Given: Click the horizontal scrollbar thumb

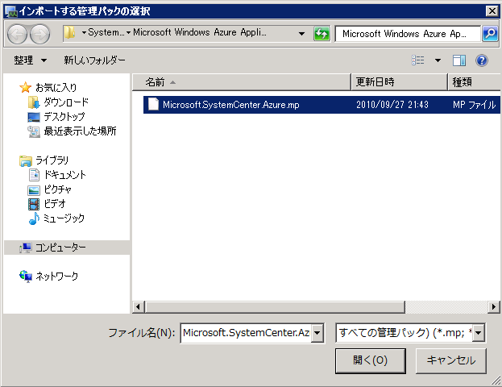Looking at the screenshot, I should [275, 307].
